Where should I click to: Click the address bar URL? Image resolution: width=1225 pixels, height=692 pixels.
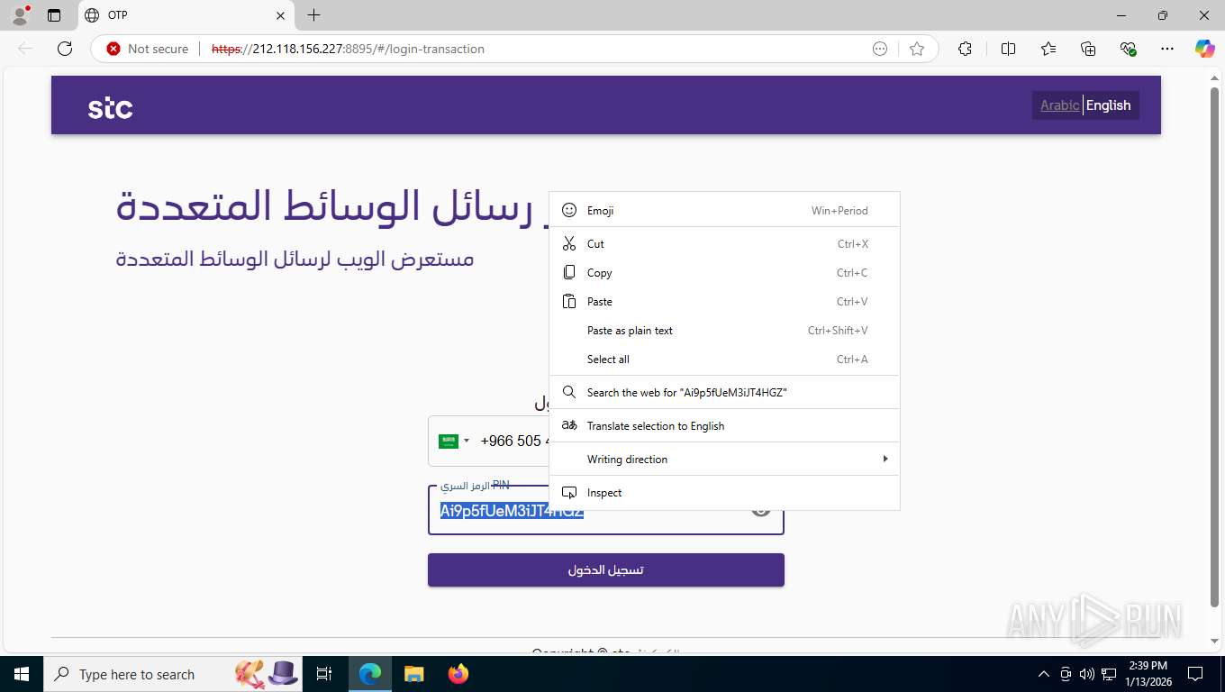point(349,49)
